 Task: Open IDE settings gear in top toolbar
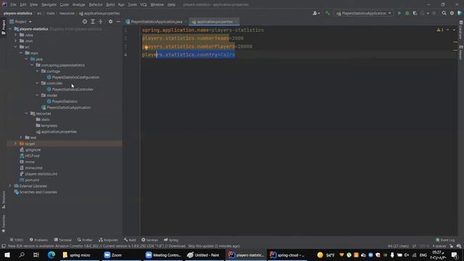coord(452,13)
